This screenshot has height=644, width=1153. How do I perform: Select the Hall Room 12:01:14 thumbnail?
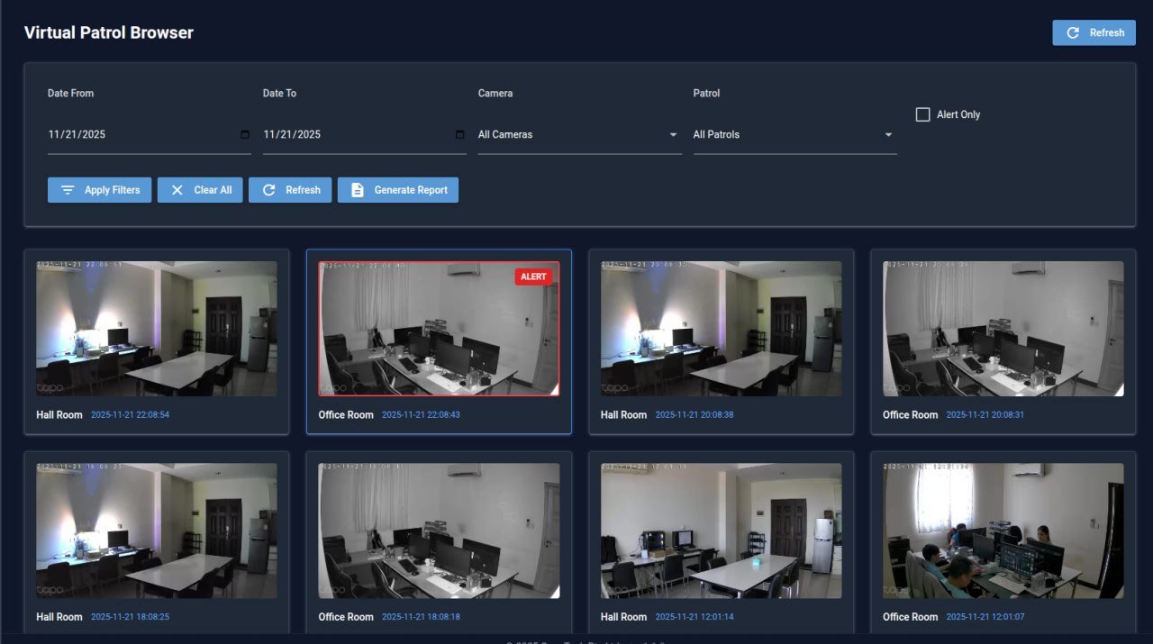click(721, 531)
